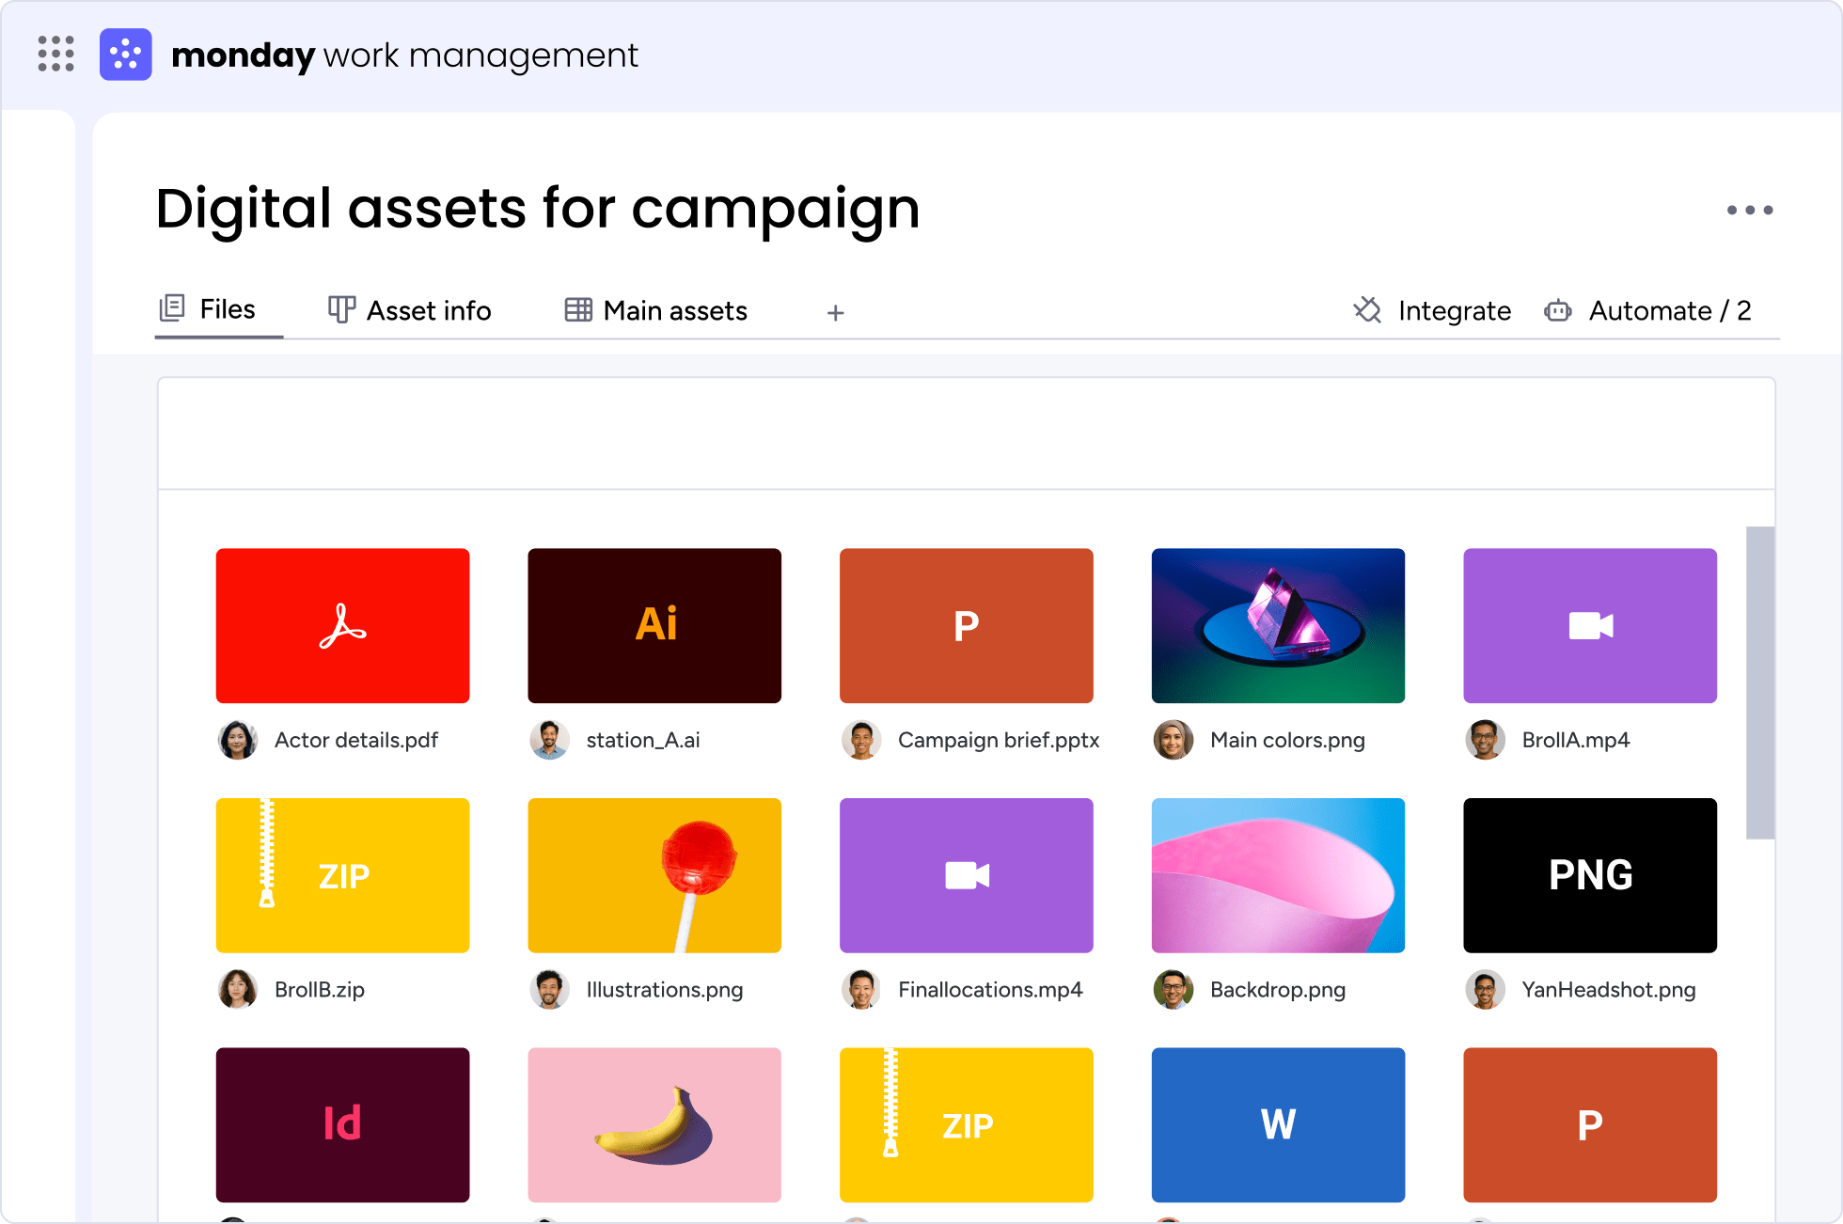Add a new view with plus icon
This screenshot has width=1843, height=1224.
(x=835, y=313)
